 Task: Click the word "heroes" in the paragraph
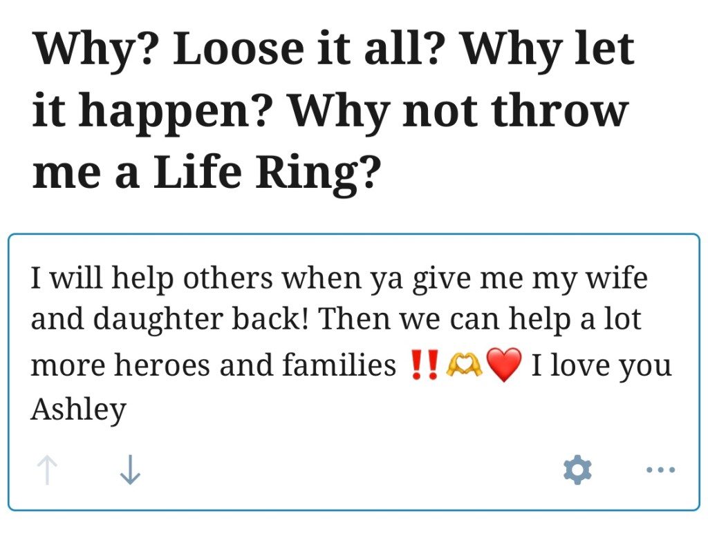click(x=162, y=365)
